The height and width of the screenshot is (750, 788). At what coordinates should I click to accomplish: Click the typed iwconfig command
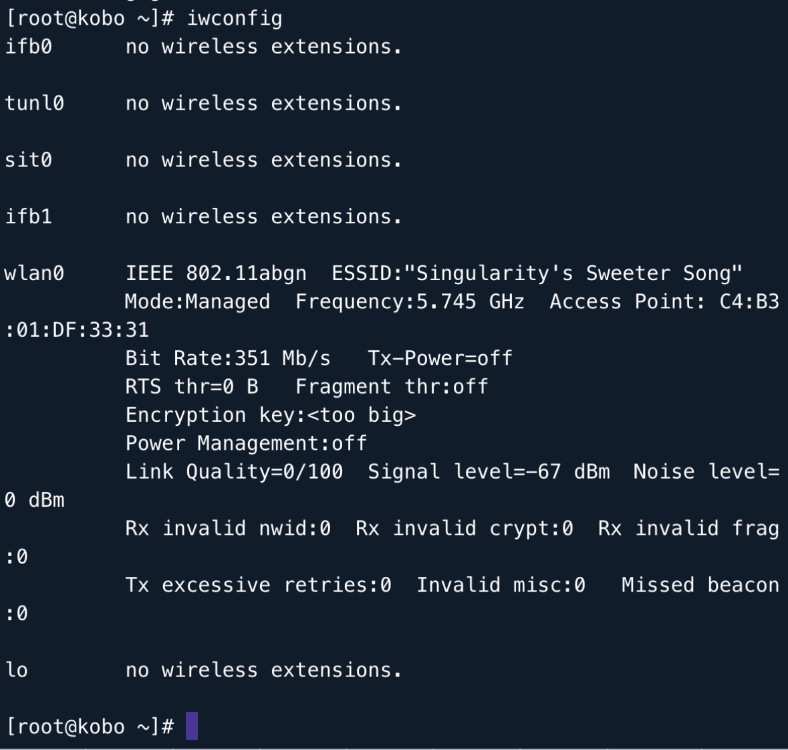point(234,18)
